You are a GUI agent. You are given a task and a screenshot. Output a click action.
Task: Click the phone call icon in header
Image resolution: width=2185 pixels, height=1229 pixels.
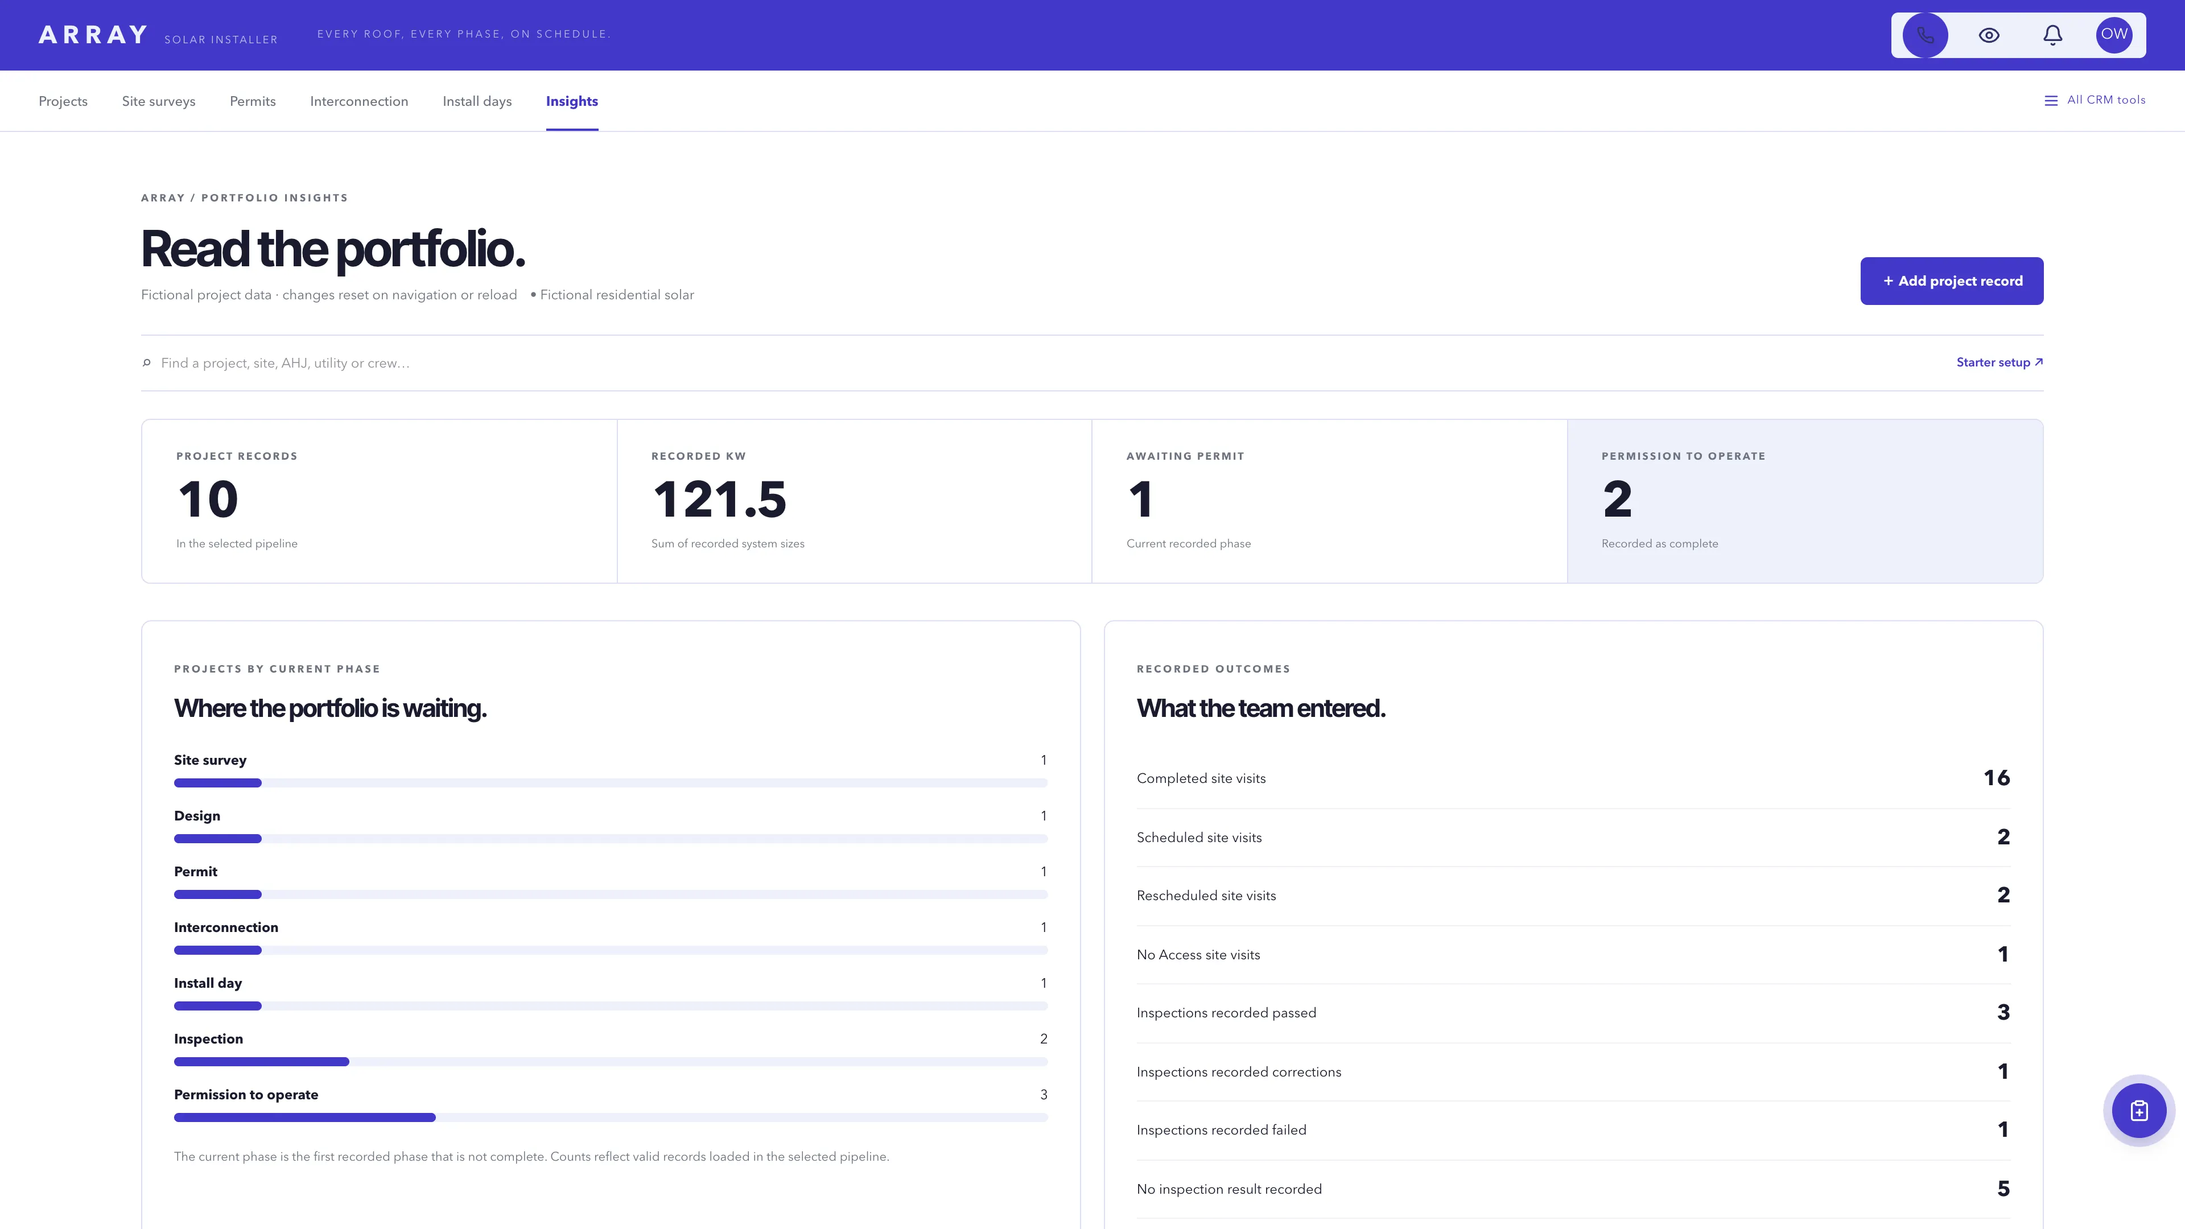pos(1924,35)
